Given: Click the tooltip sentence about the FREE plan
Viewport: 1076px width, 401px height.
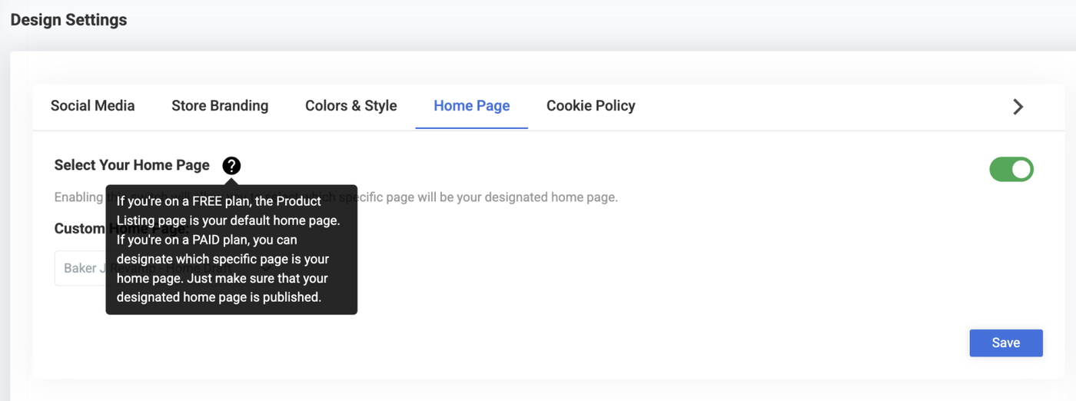Looking at the screenshot, I should (x=227, y=210).
